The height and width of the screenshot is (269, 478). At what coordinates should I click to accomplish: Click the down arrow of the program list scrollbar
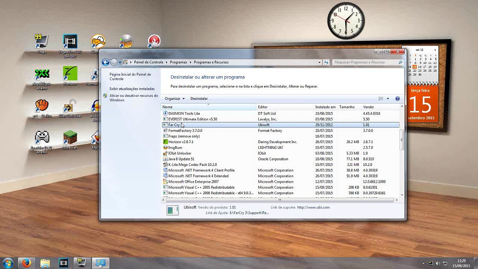click(x=402, y=195)
